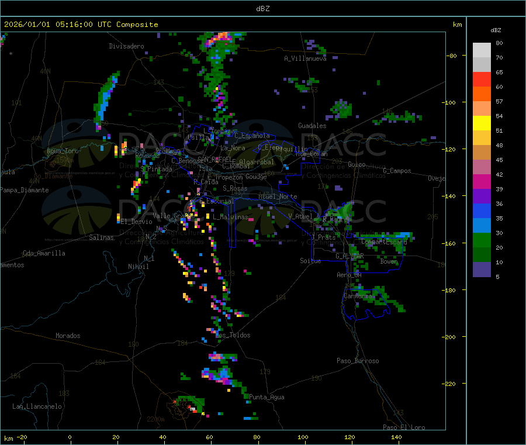
Task: Click the 100 km x-axis tick label
Action: coord(303,437)
